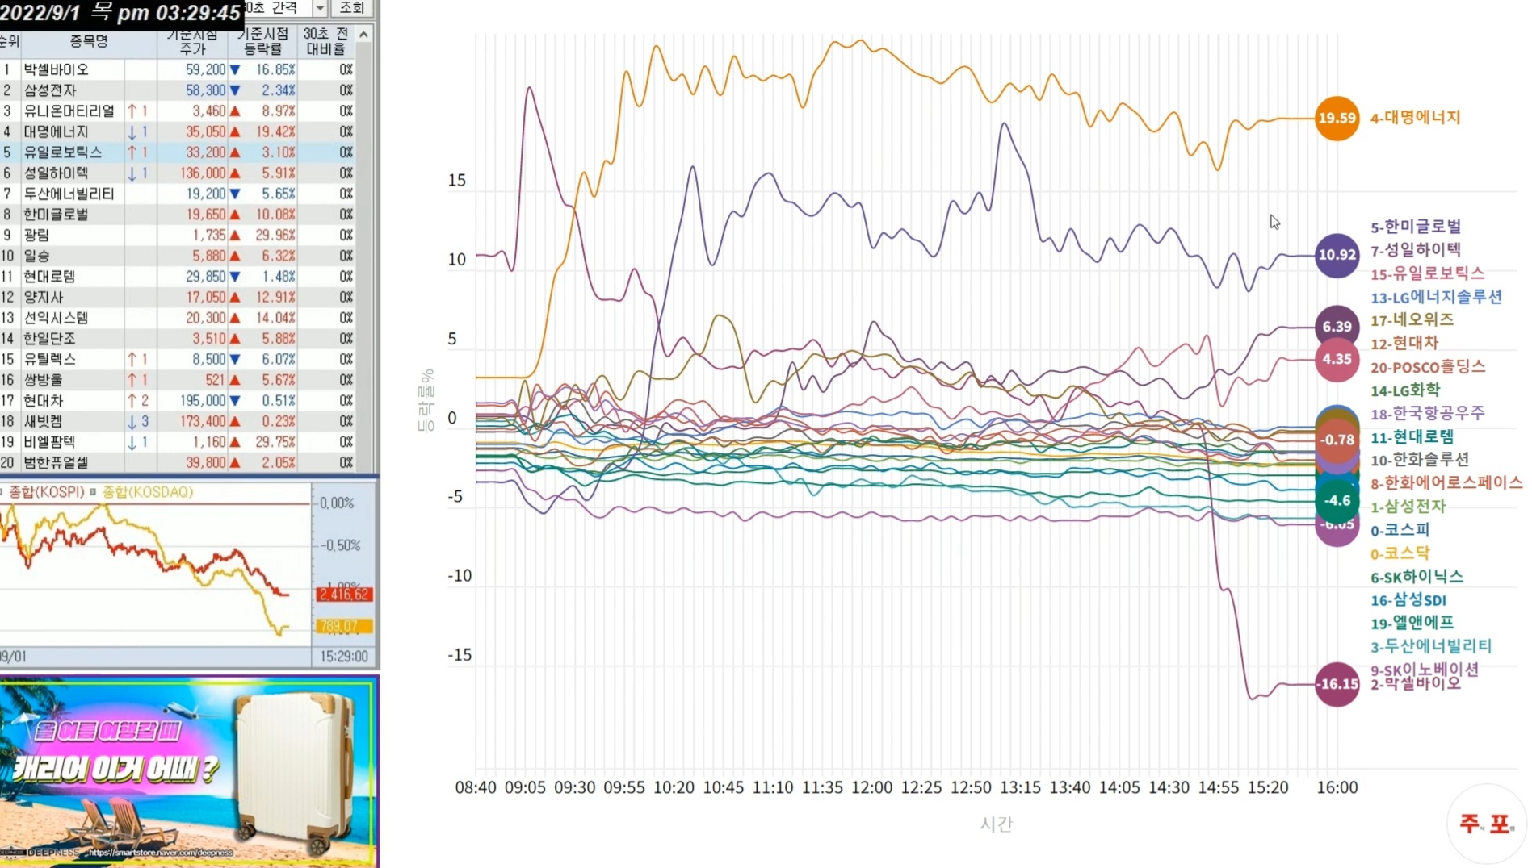Select the 선익시스템 row
The height and width of the screenshot is (868, 1532).
click(177, 318)
